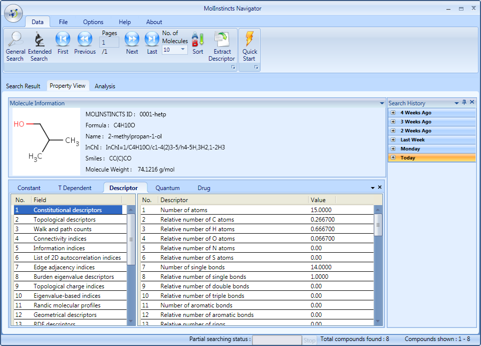Open the Options ribbon tab
Viewport: 481px width, 346px height.
pyautogui.click(x=93, y=22)
